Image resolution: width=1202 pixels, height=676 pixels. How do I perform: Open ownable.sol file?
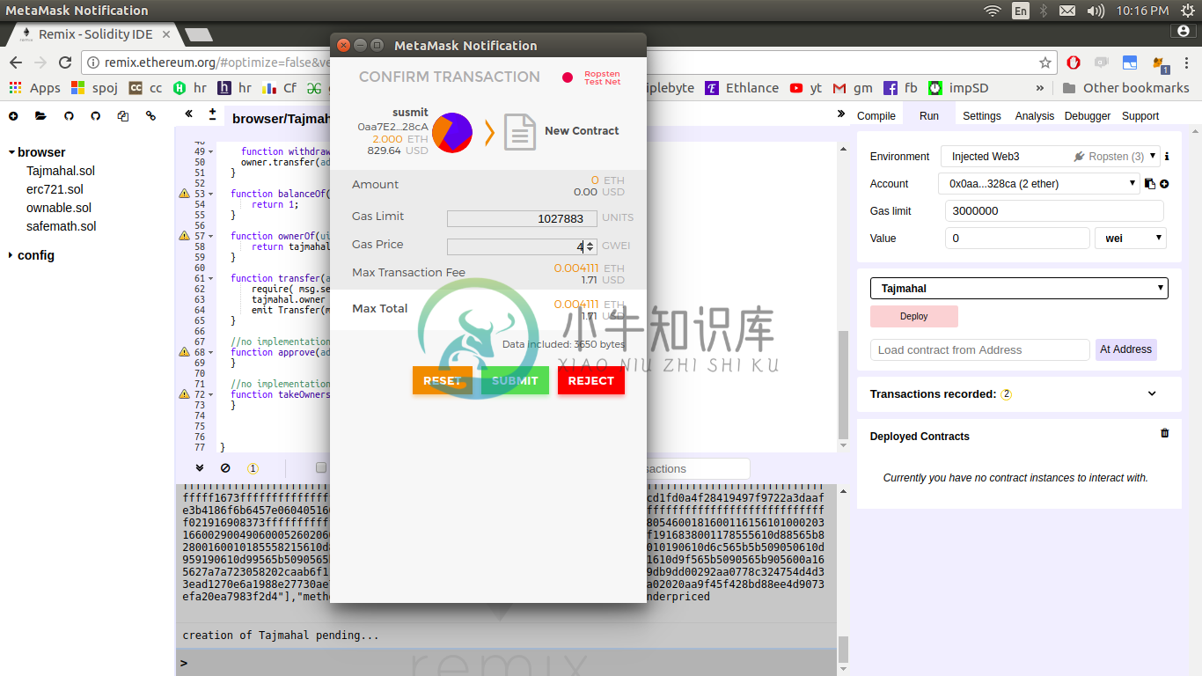tap(59, 208)
